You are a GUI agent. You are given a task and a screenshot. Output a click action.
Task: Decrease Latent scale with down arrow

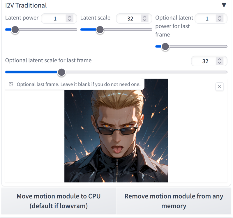click(x=144, y=20)
